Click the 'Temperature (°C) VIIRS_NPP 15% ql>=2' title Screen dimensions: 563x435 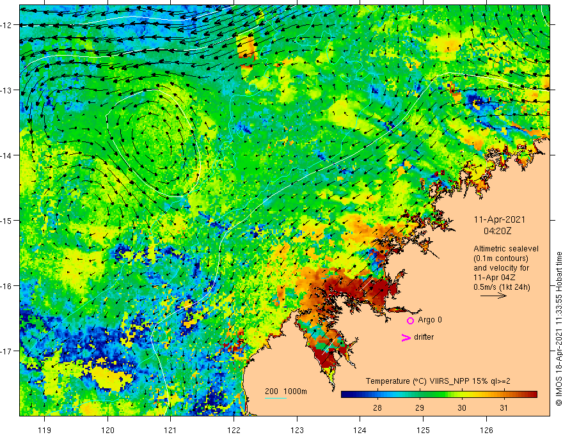click(438, 381)
